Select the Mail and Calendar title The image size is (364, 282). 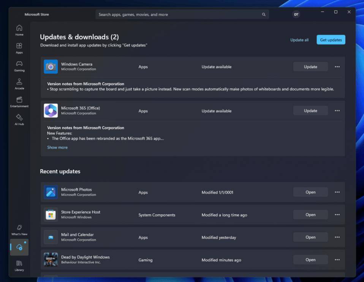pos(77,235)
